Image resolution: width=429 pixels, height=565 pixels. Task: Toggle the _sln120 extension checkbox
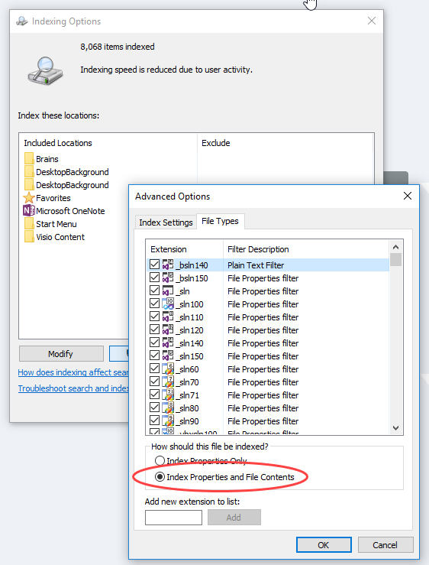click(155, 330)
